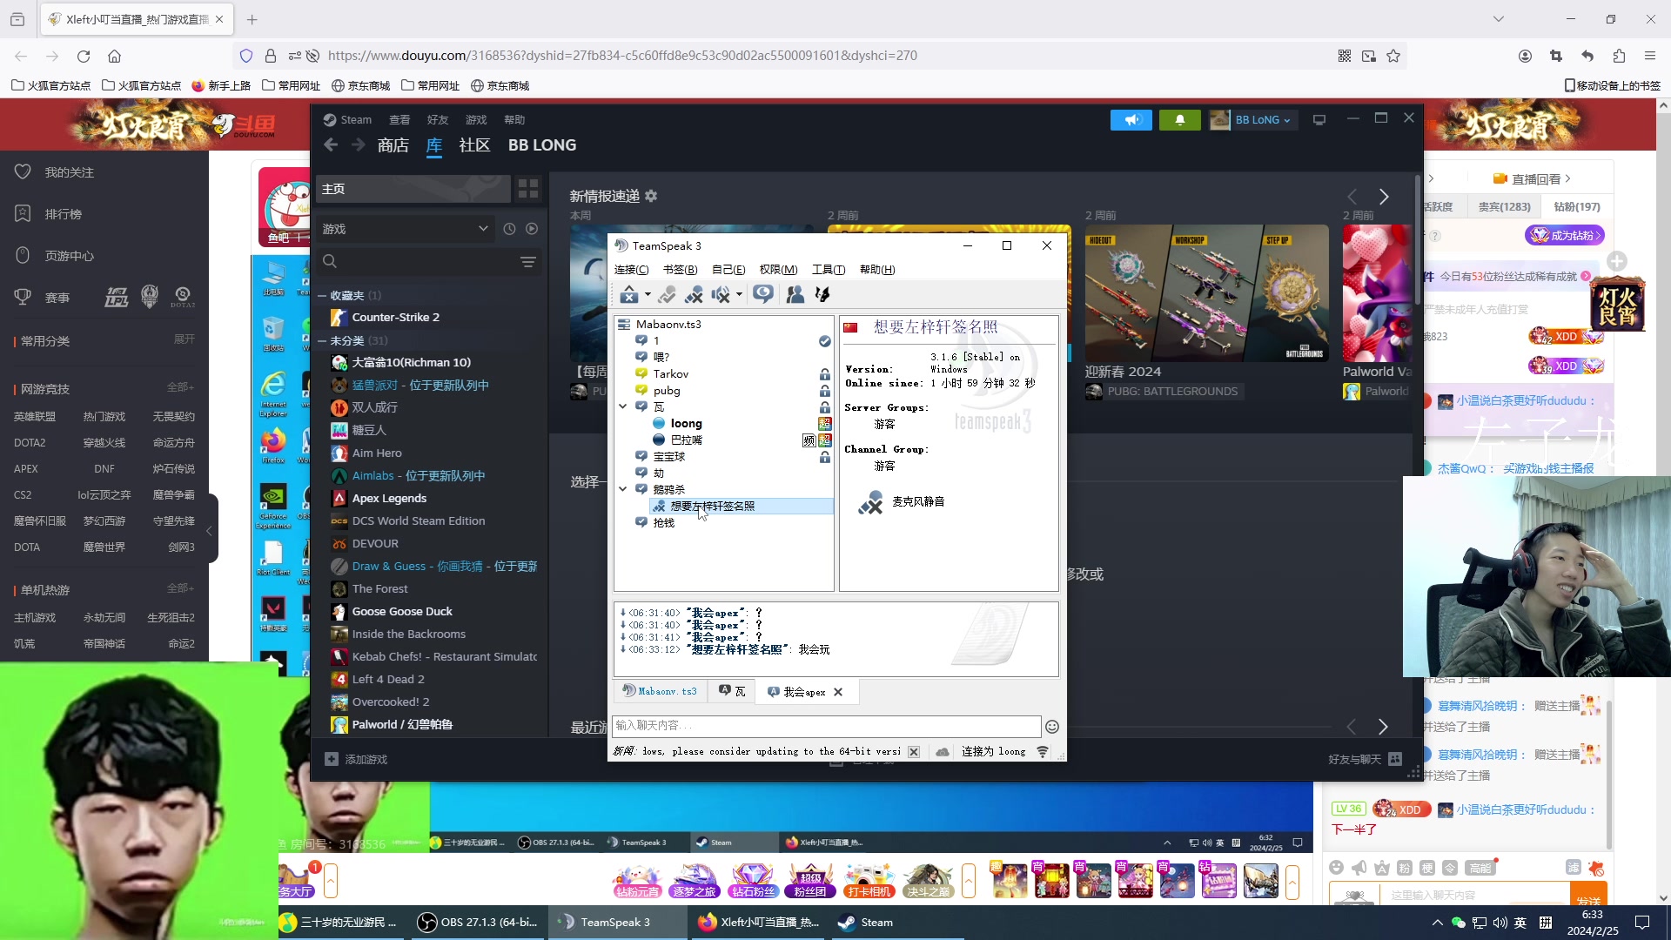Open the speaker mute dropdown arrow in TeamSpeak
Viewport: 1671px width, 940px height.
pos(740,295)
